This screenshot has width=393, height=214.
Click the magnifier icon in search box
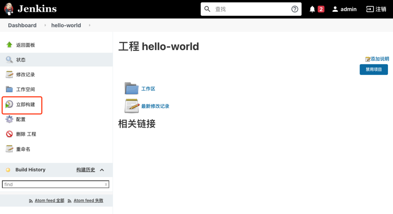pos(207,9)
